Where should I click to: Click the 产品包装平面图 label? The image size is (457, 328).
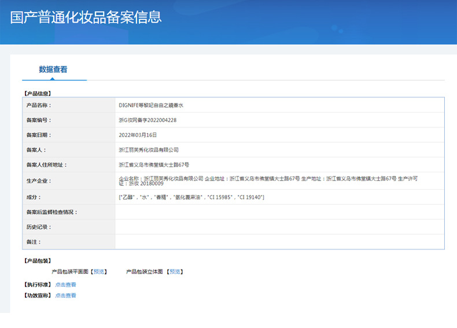point(70,272)
